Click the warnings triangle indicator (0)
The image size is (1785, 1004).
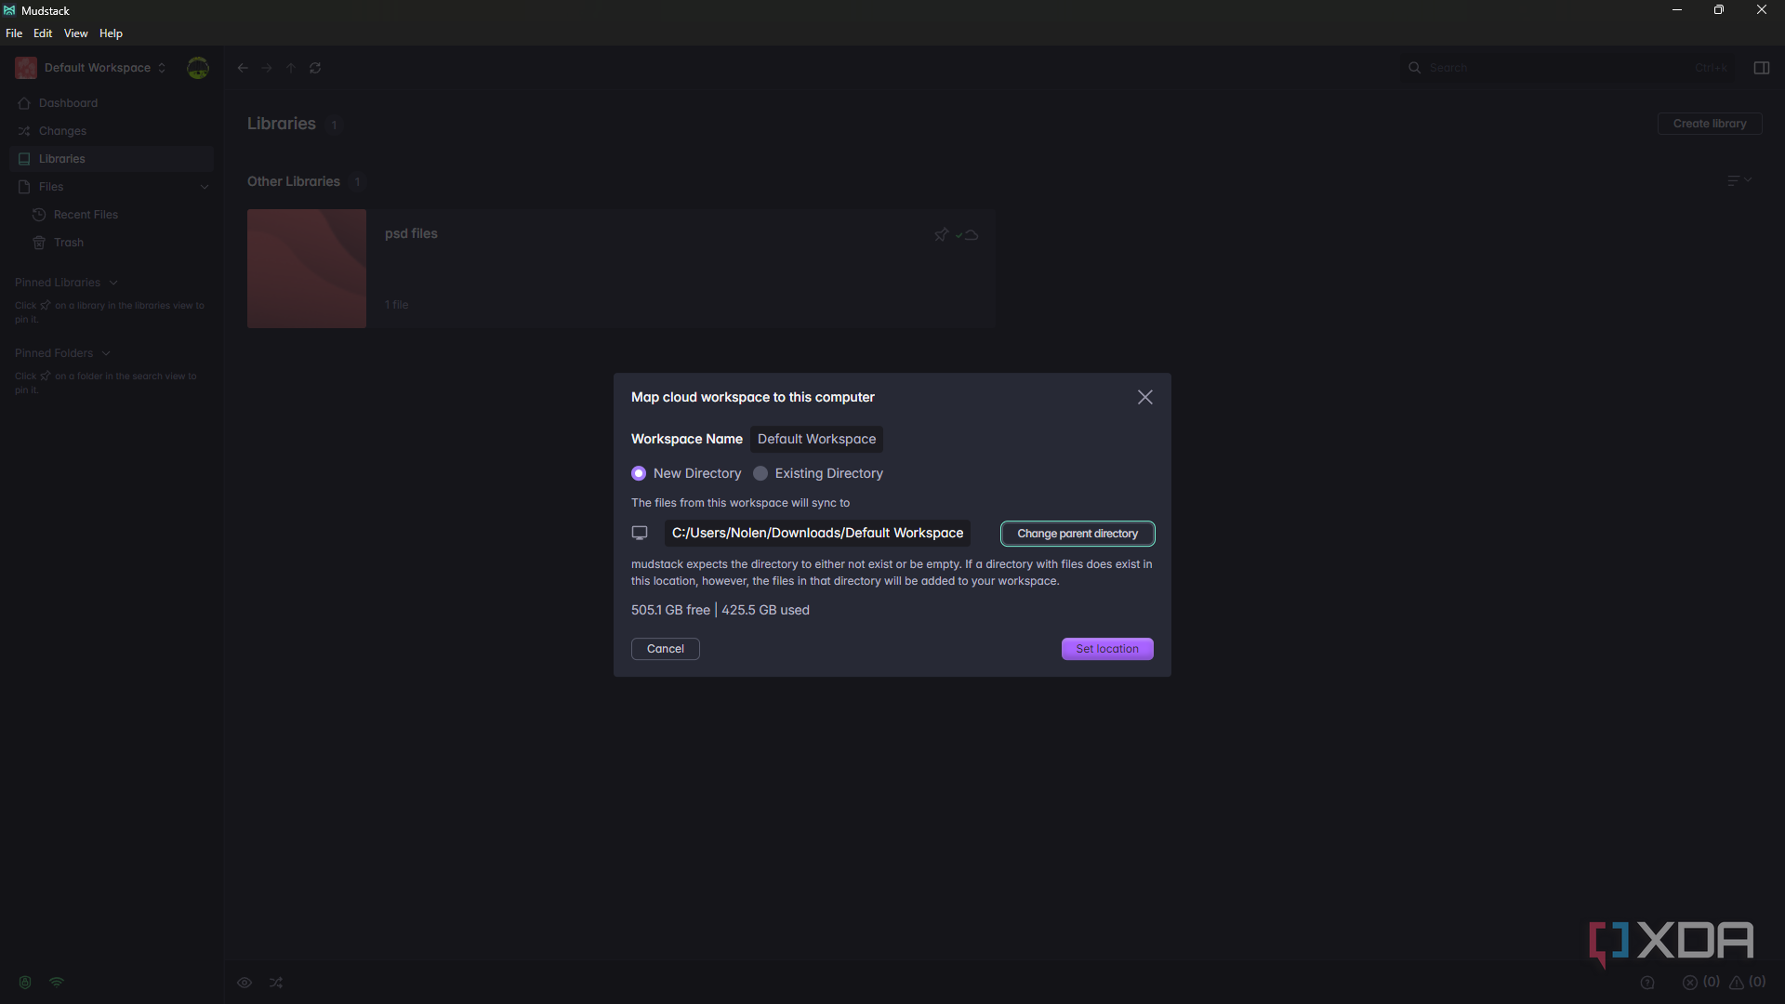[x=1747, y=983]
